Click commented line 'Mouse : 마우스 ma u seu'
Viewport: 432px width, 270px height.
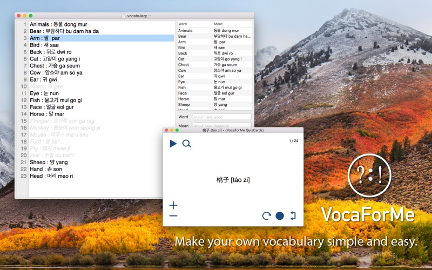59,134
